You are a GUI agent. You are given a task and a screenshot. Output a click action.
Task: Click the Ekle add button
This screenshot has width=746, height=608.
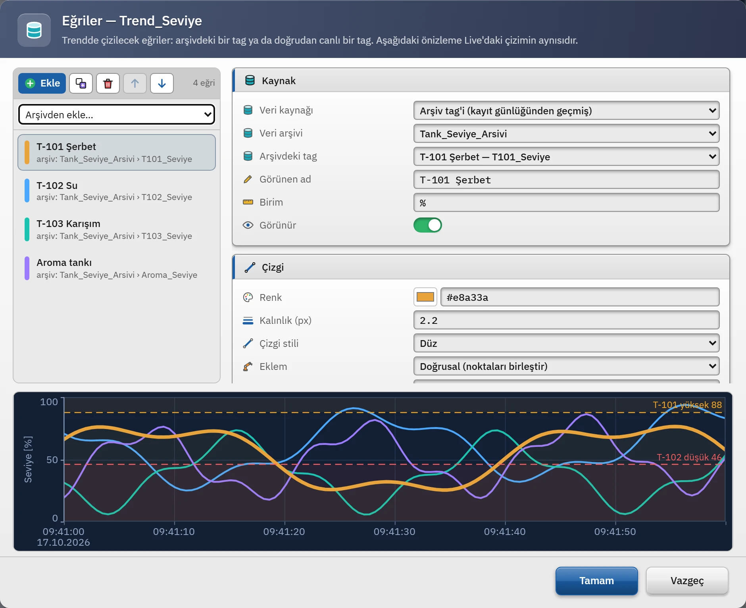tap(42, 83)
